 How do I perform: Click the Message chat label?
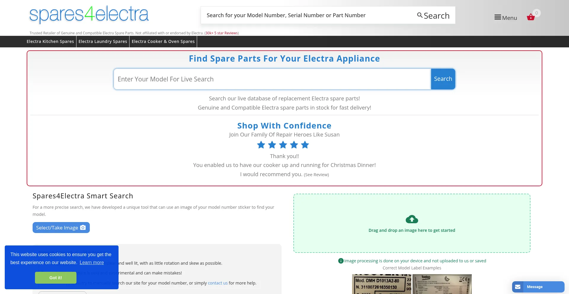(535, 287)
